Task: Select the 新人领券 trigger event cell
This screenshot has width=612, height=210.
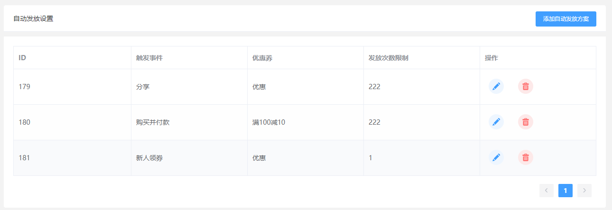Action: pyautogui.click(x=189, y=158)
